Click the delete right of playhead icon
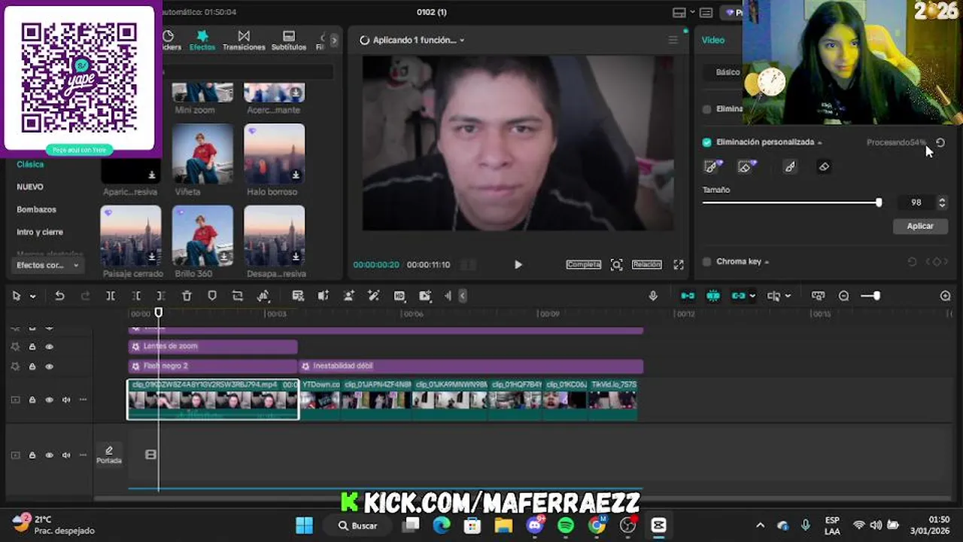Image resolution: width=963 pixels, height=542 pixels. click(161, 296)
